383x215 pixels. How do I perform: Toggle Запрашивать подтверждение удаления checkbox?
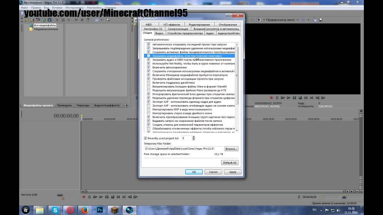[149, 48]
